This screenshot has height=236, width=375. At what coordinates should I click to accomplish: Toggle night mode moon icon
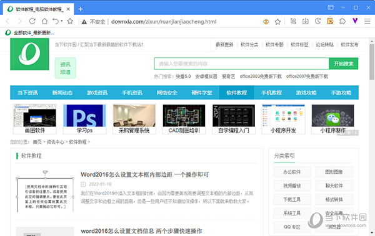point(318,21)
